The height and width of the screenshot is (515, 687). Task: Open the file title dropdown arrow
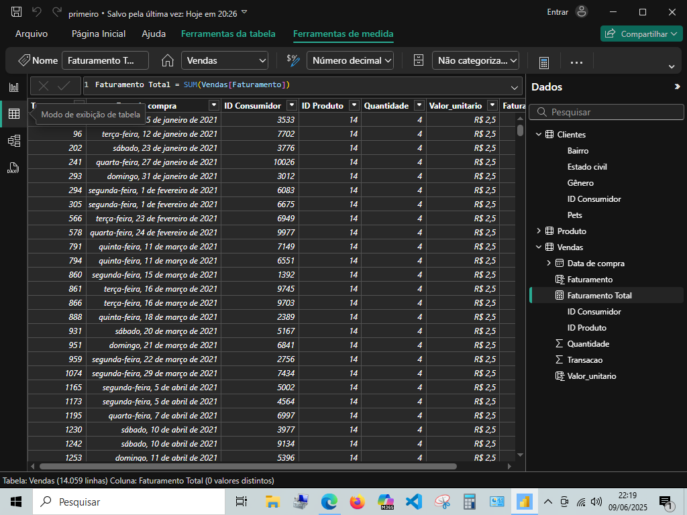[x=244, y=12]
